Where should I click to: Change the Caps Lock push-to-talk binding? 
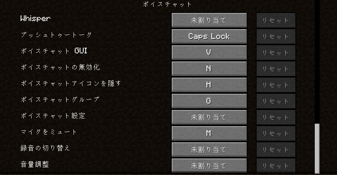click(x=209, y=36)
